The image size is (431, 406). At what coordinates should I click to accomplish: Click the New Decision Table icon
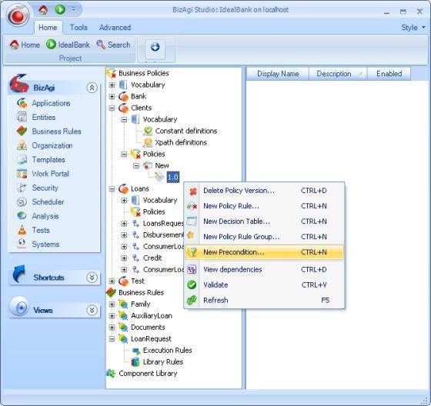tap(192, 221)
